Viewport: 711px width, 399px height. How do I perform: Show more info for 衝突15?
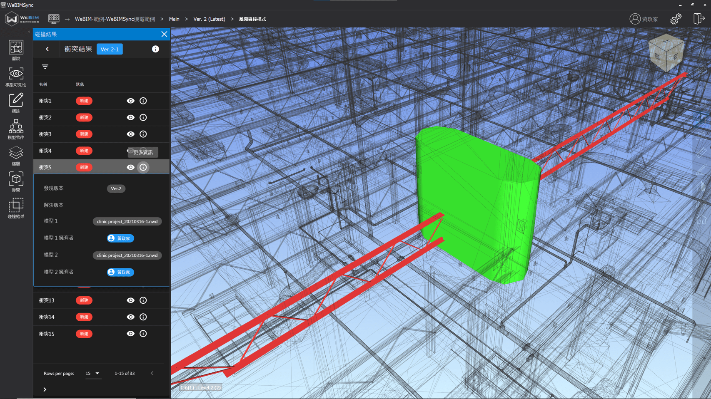pyautogui.click(x=143, y=334)
